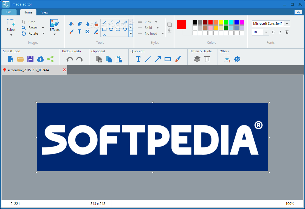Choose the rectangle shape in Tools gallery
This screenshot has width=305, height=209.
click(x=104, y=29)
